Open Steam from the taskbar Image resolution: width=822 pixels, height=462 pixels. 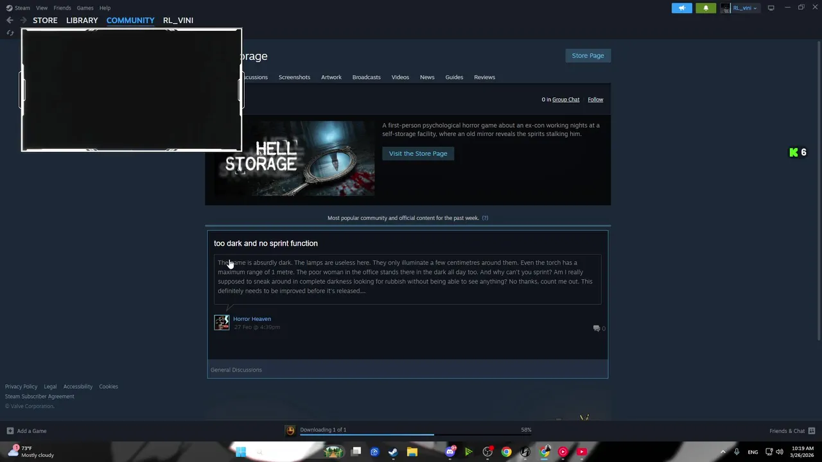[x=393, y=452]
